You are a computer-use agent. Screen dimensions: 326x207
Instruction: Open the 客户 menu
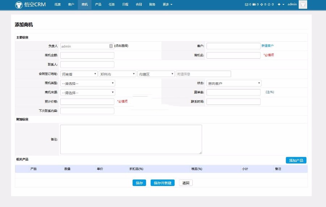(x=71, y=4)
